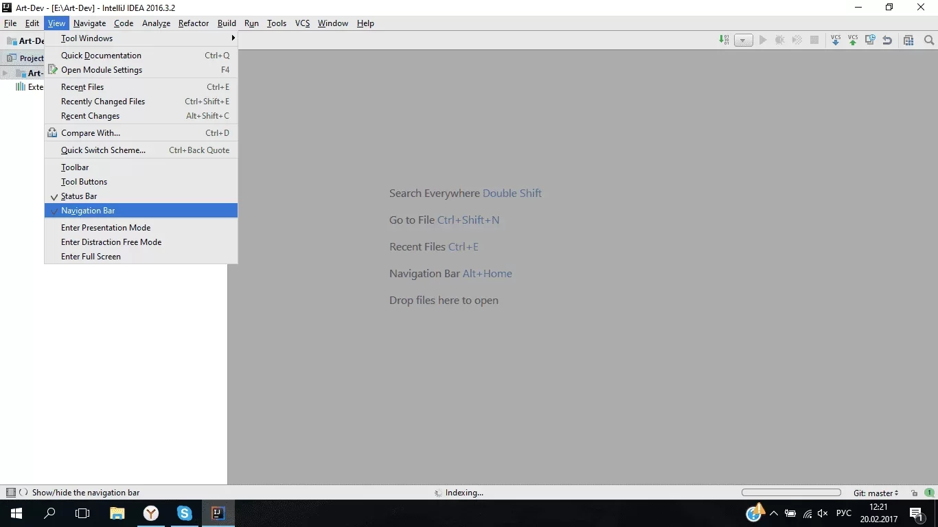The width and height of the screenshot is (938, 527).
Task: Open the Git: master branch dropdown
Action: click(876, 493)
